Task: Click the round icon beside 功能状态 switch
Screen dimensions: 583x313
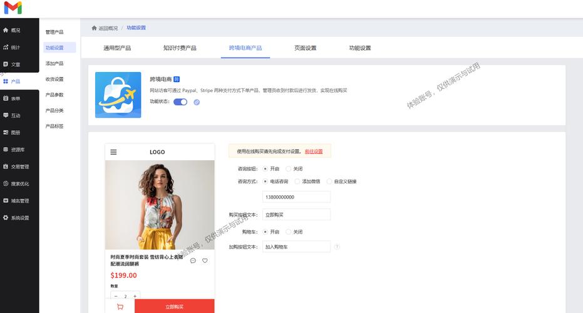Action: click(x=197, y=102)
